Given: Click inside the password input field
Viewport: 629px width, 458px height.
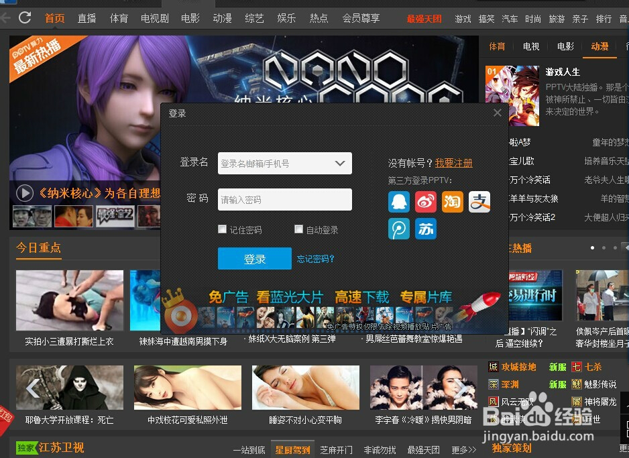Looking at the screenshot, I should (284, 199).
